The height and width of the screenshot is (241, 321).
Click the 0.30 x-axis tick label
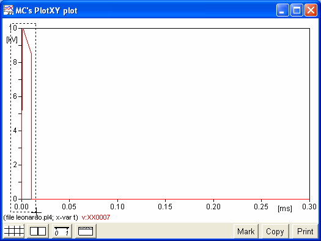tap(309, 207)
